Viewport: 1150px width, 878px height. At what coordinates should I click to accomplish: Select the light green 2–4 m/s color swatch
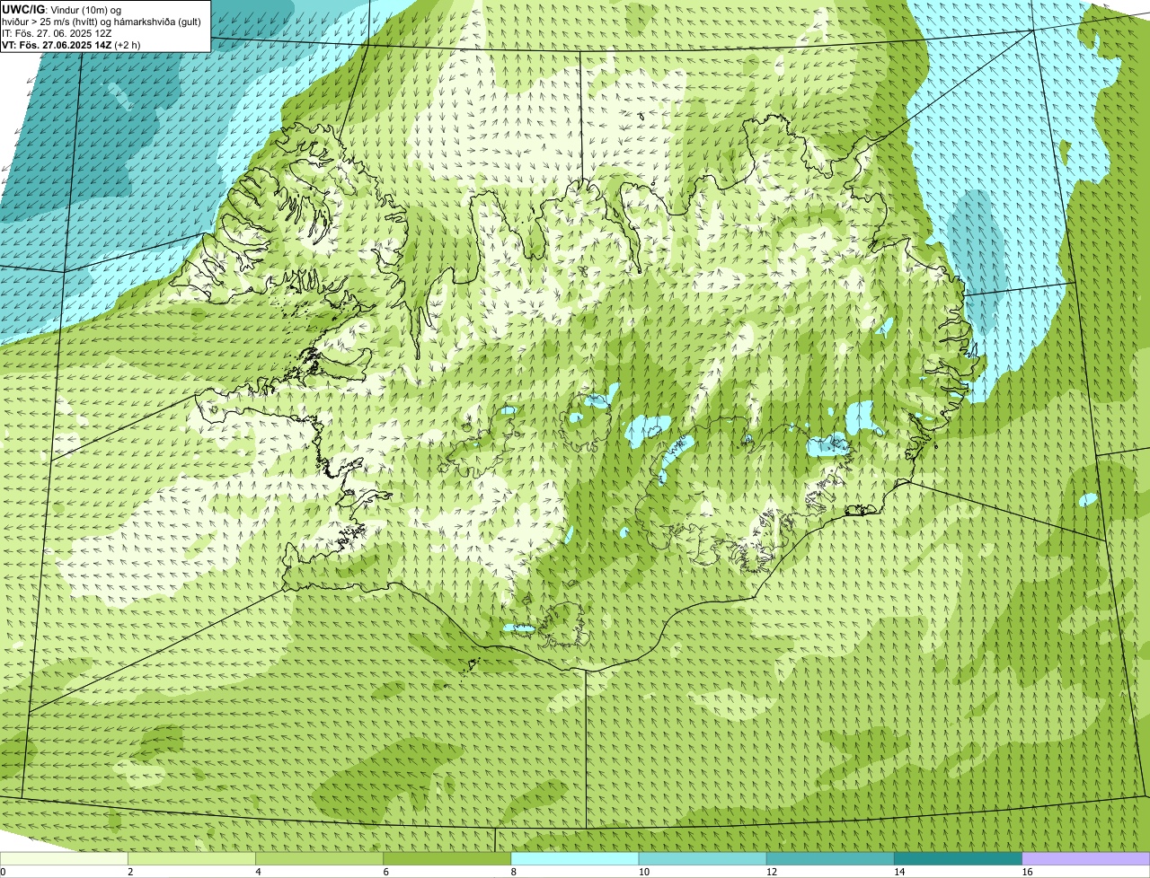[191, 858]
